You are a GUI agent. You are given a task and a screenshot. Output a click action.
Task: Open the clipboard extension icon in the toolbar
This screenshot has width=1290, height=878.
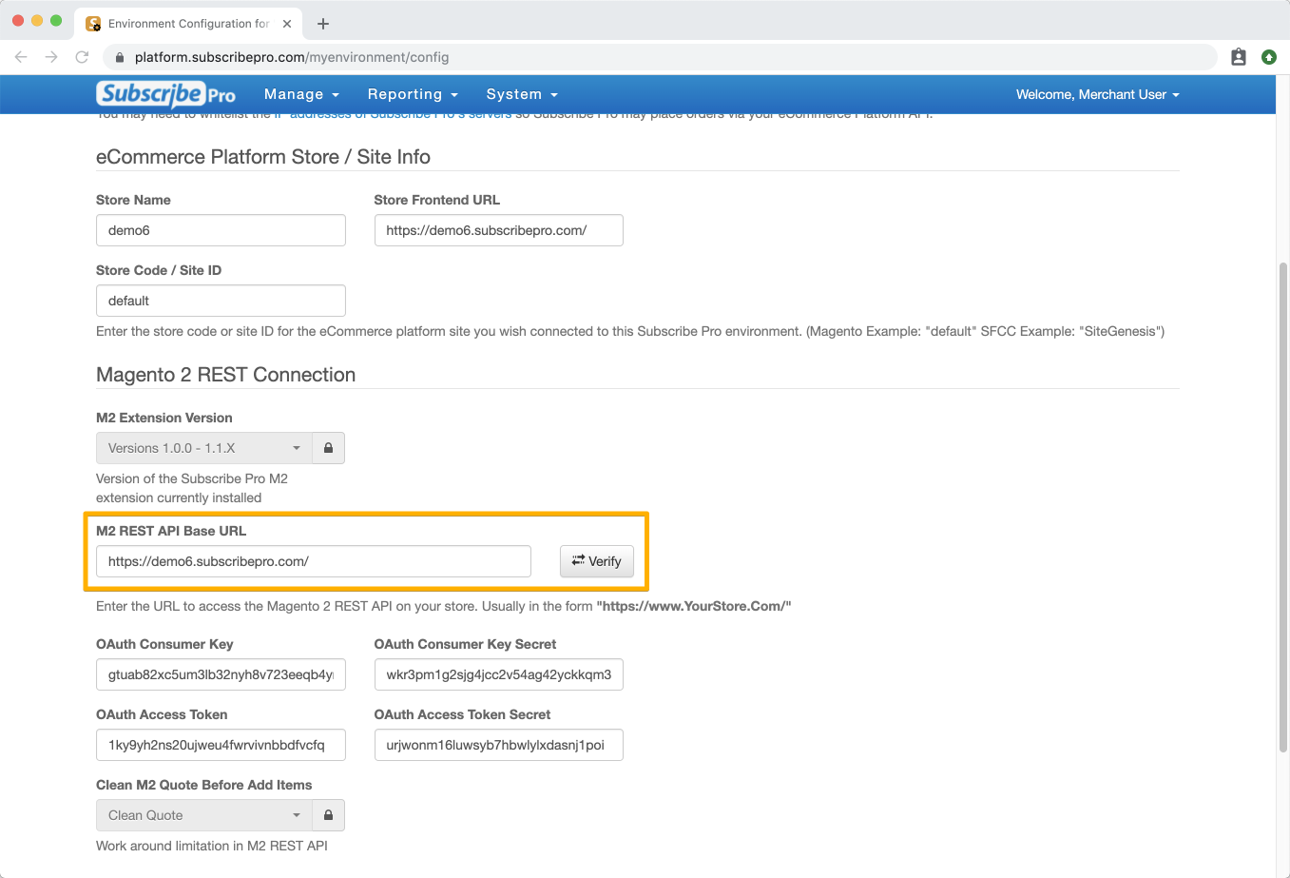1239,57
